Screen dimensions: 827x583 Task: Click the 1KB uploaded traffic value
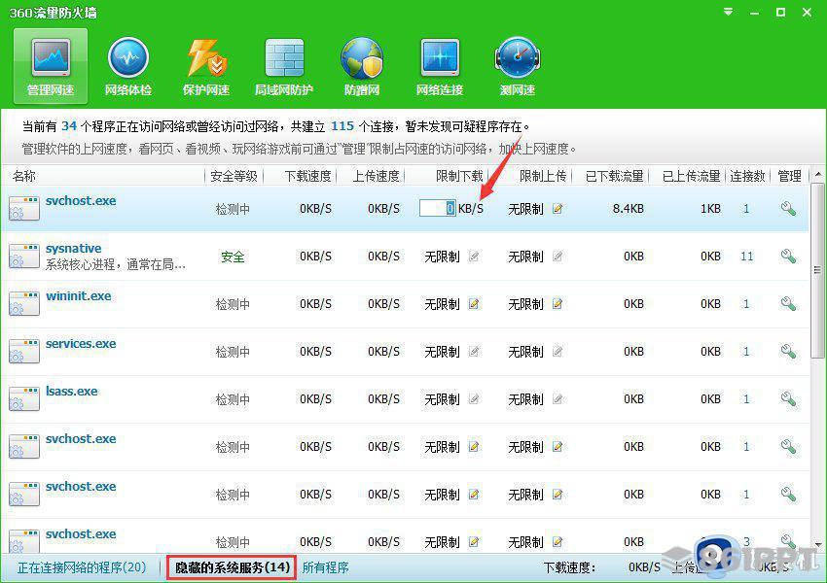pyautogui.click(x=710, y=209)
